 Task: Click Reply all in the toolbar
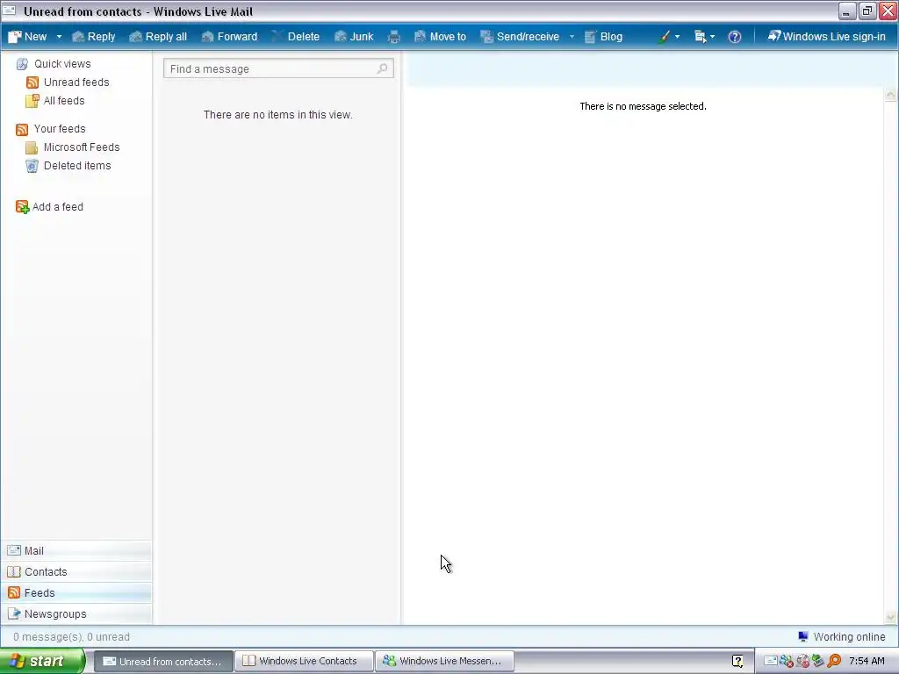tap(158, 37)
